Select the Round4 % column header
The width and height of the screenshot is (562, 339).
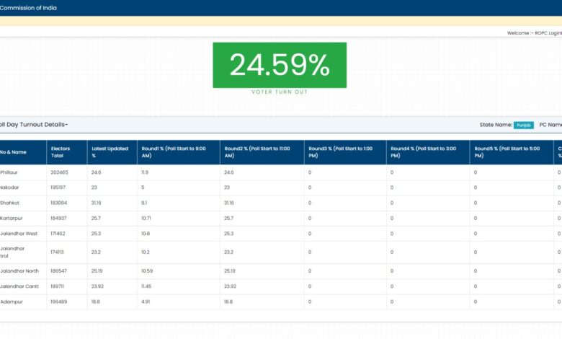(x=424, y=151)
